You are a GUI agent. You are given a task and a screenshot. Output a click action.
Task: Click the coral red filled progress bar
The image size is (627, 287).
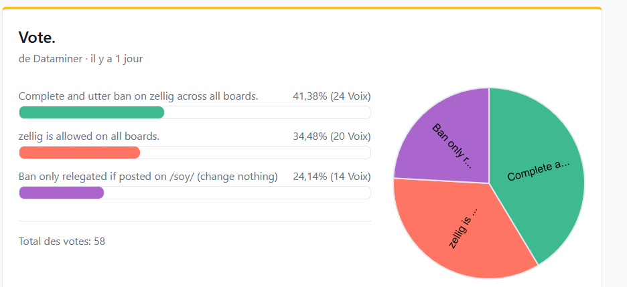pyautogui.click(x=79, y=153)
